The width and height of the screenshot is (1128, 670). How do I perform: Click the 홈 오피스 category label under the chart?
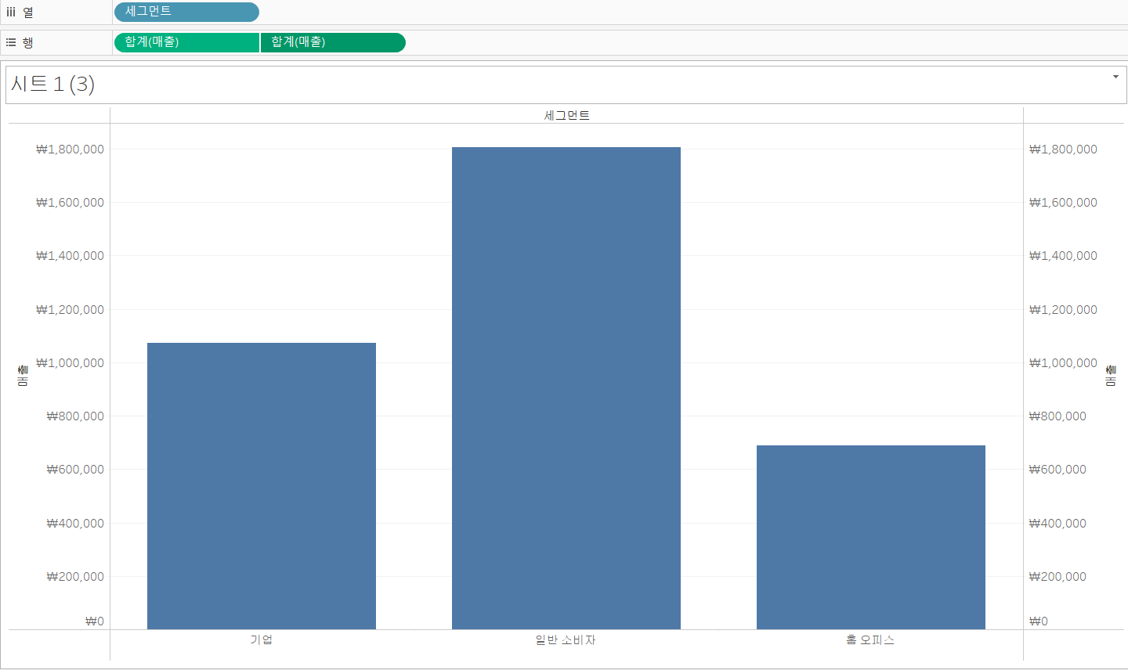click(870, 639)
